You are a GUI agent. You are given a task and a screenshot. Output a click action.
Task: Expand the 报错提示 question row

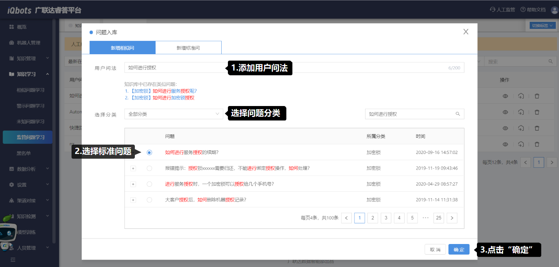[133, 168]
